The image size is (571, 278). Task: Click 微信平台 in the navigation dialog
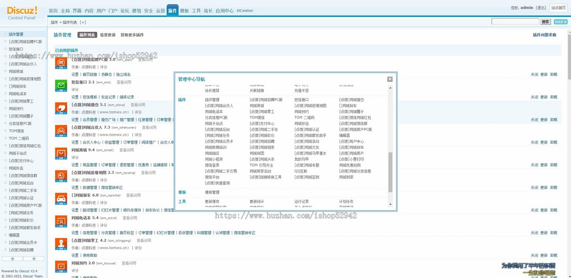pyautogui.click(x=212, y=177)
